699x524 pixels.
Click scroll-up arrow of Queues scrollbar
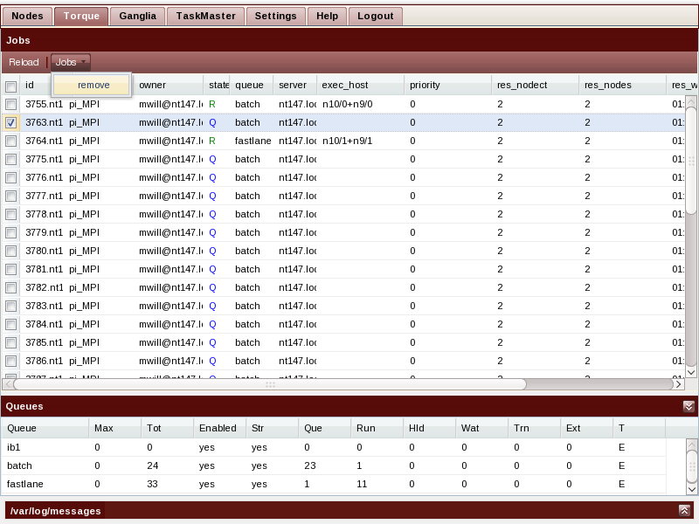691,445
